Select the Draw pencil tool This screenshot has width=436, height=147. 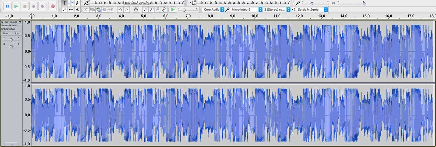(x=77, y=3)
